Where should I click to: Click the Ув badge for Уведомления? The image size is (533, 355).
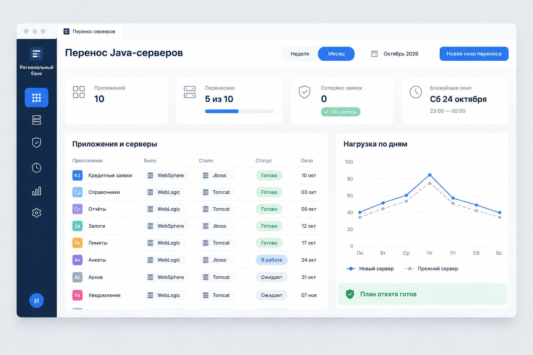(x=77, y=295)
